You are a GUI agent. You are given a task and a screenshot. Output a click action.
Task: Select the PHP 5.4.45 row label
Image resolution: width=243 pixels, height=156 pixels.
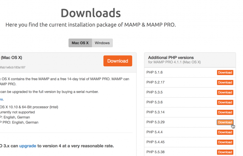(x=156, y=142)
